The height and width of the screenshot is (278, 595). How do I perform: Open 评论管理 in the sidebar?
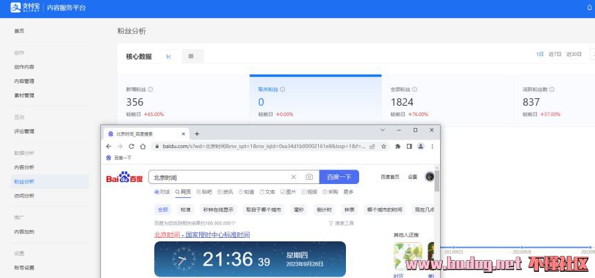pos(24,131)
